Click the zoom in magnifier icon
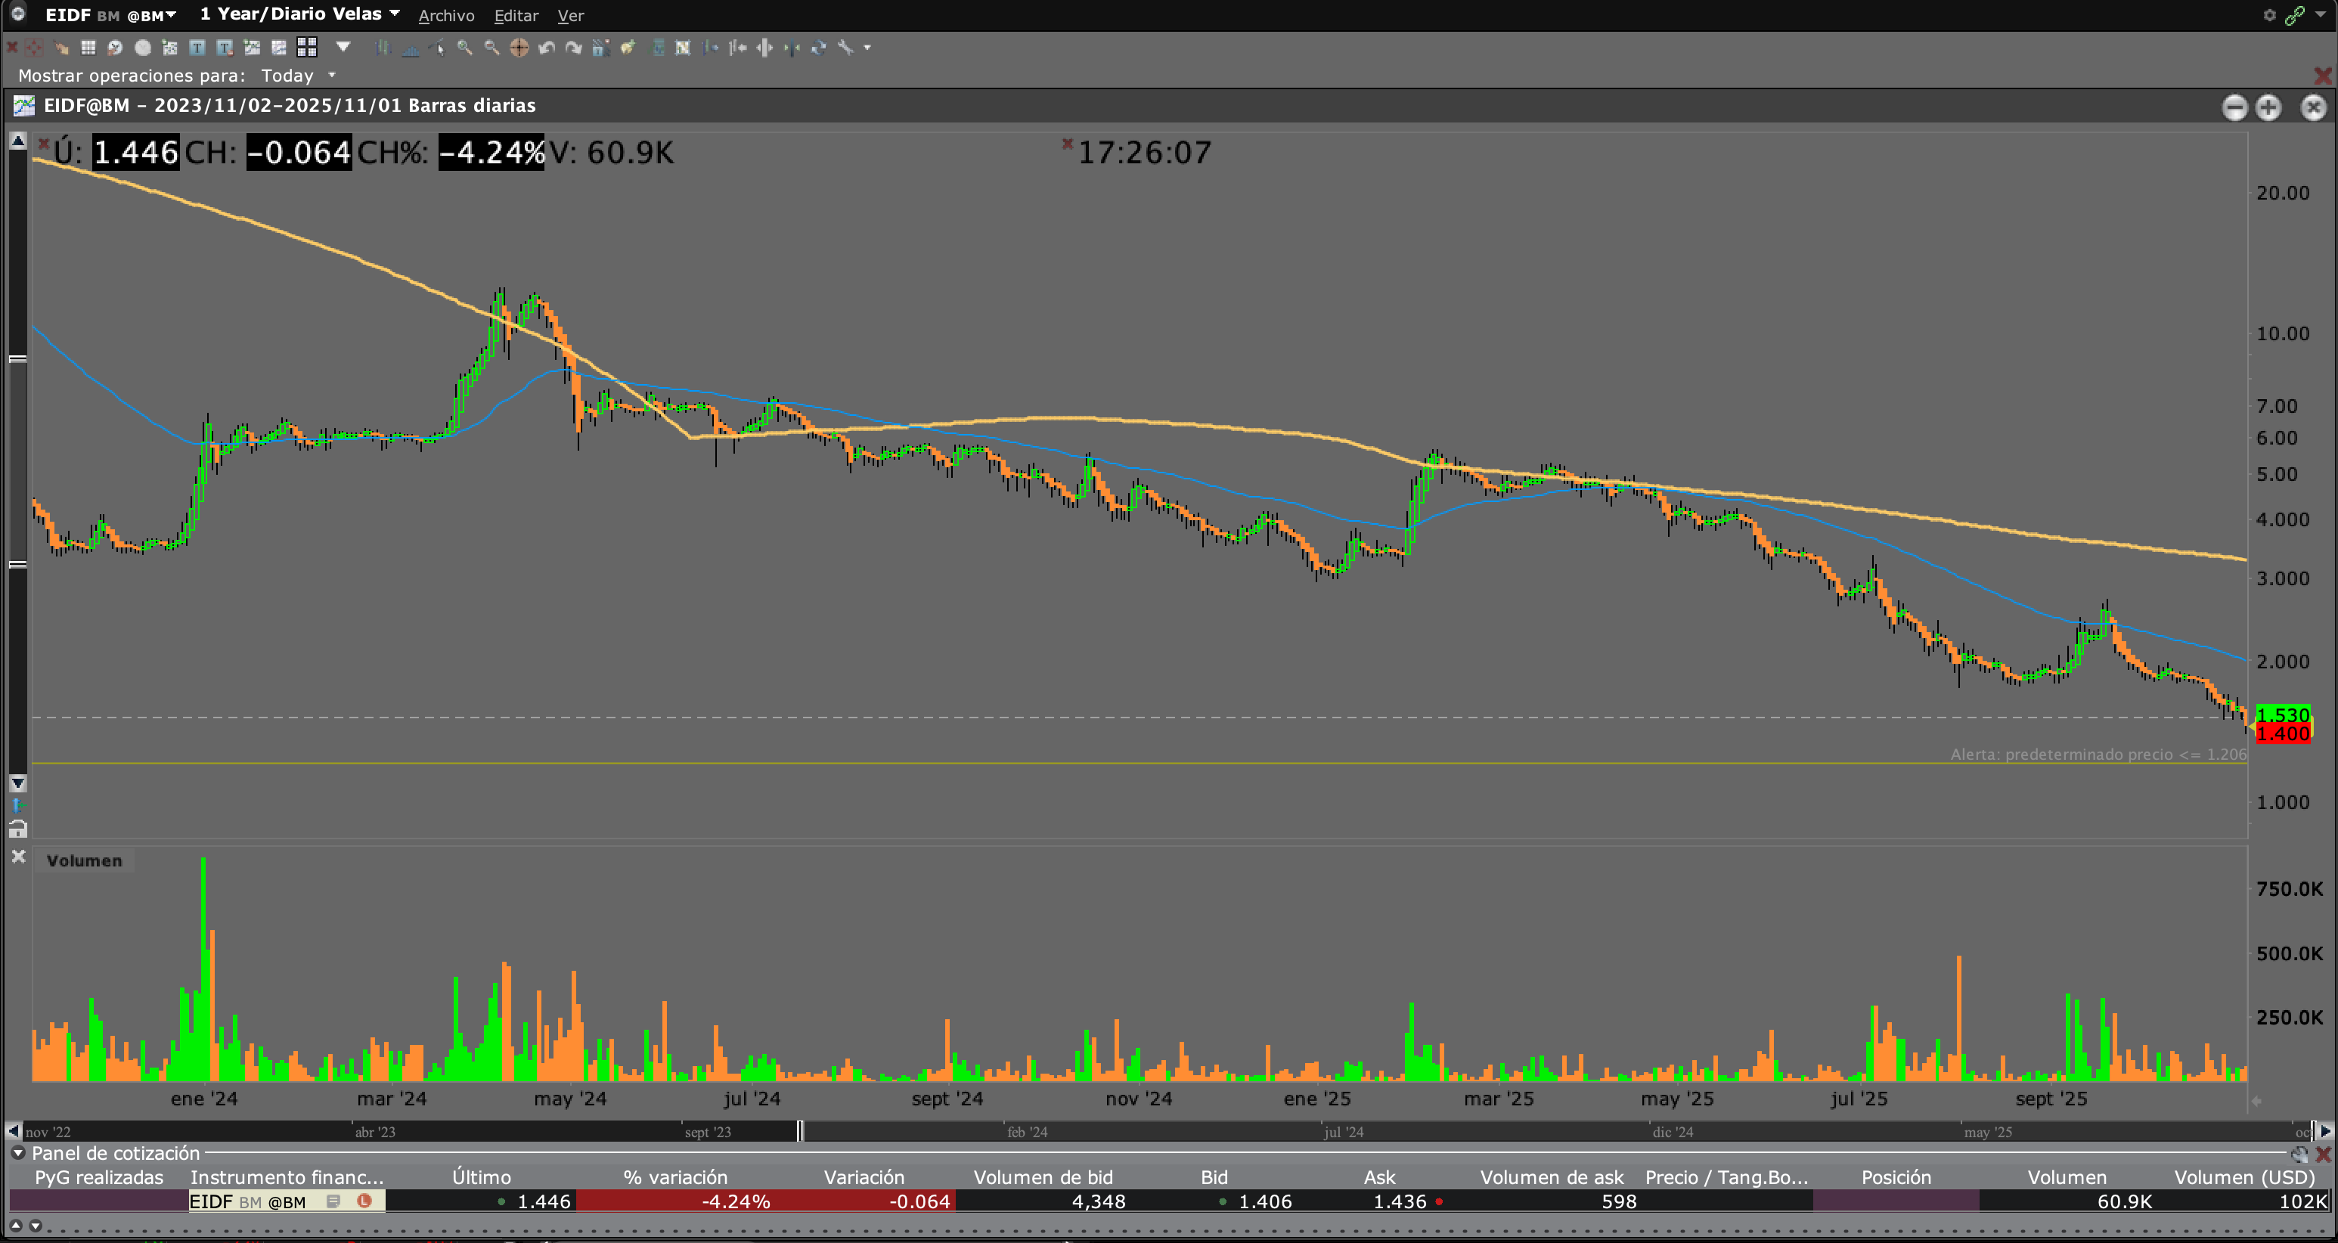 coord(464,48)
